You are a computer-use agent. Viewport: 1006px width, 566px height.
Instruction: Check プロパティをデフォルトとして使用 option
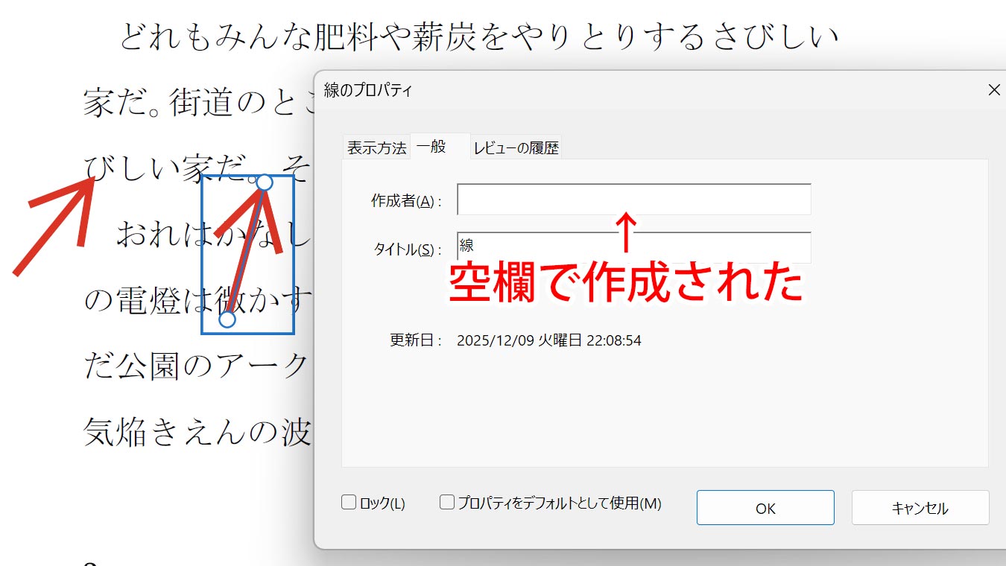pos(447,503)
